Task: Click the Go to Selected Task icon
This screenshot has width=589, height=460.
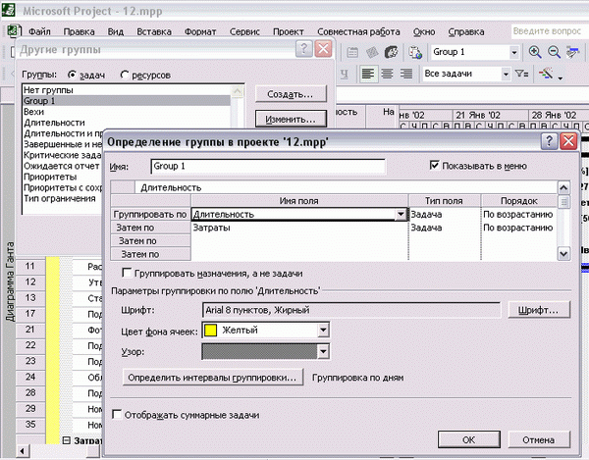Action: pos(573,52)
